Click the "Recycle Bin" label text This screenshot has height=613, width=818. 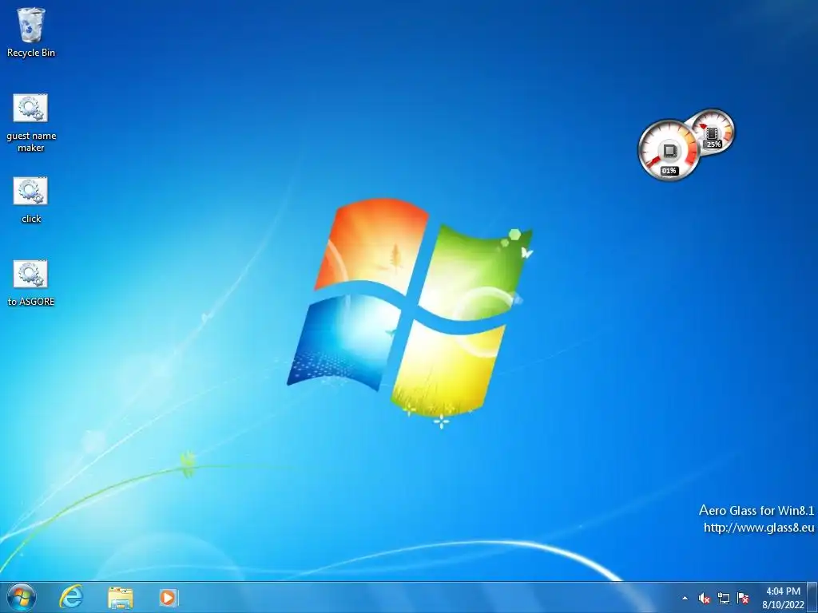click(x=31, y=53)
